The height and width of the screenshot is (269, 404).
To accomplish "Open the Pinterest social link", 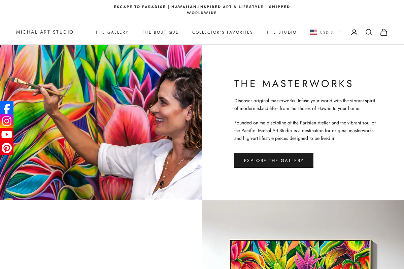I will [7, 148].
